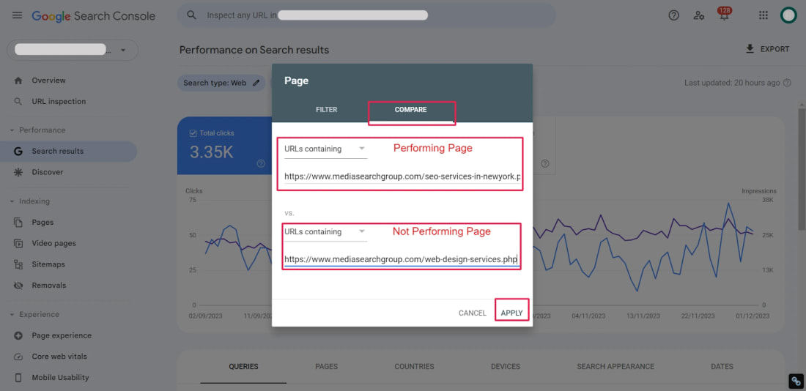Screen dimensions: 806x391
Task: Open Sitemaps in sidebar
Action: pos(48,264)
